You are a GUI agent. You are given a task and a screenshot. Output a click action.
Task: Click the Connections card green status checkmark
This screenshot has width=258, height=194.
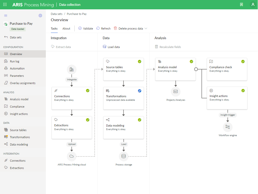tap(88, 91)
